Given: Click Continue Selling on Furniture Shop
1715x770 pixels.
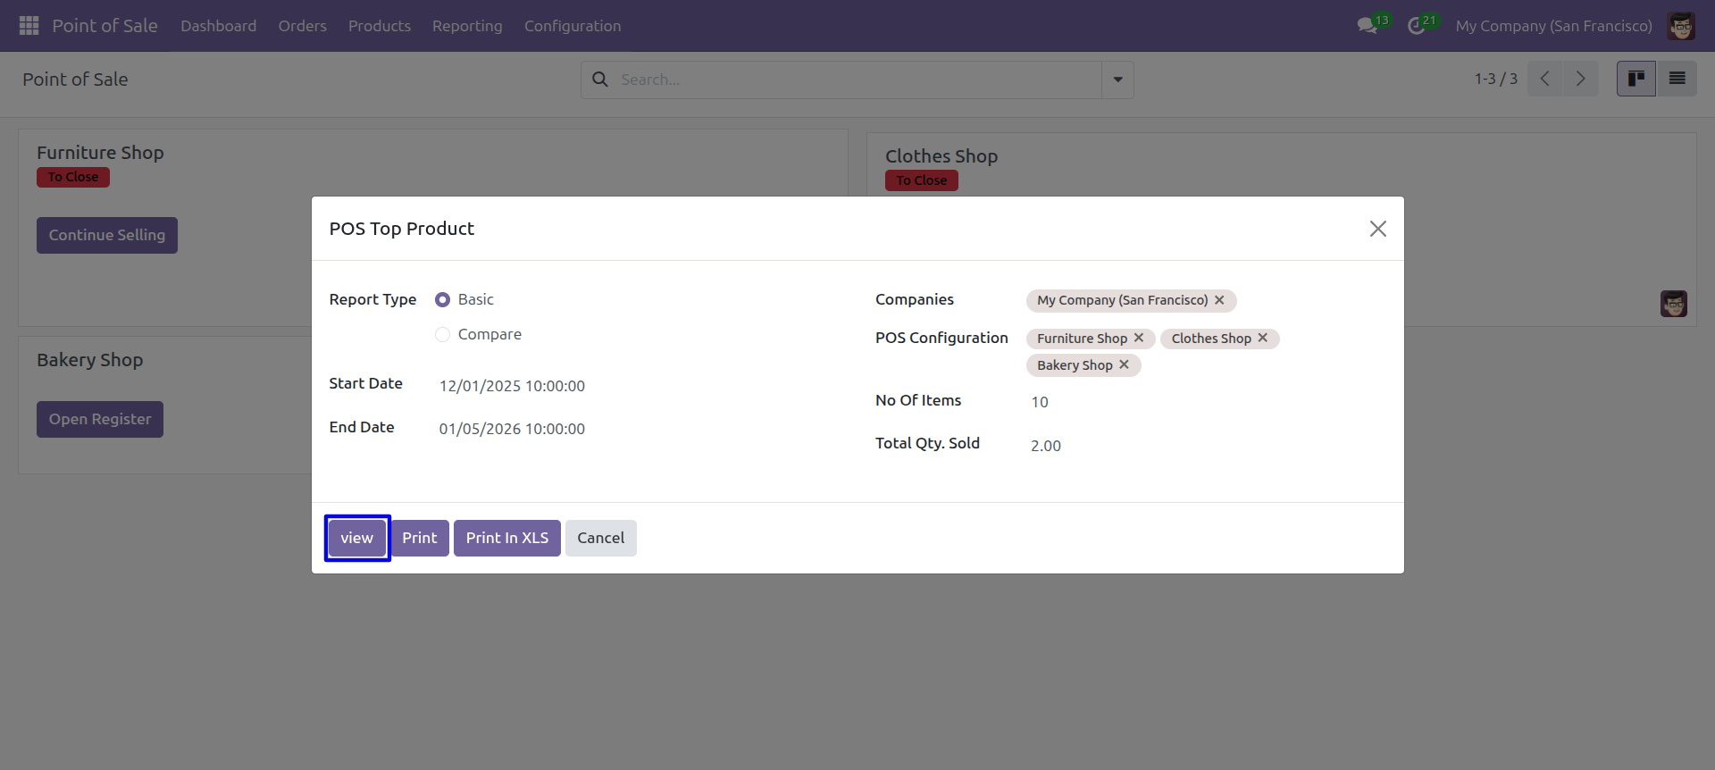Looking at the screenshot, I should 107,235.
